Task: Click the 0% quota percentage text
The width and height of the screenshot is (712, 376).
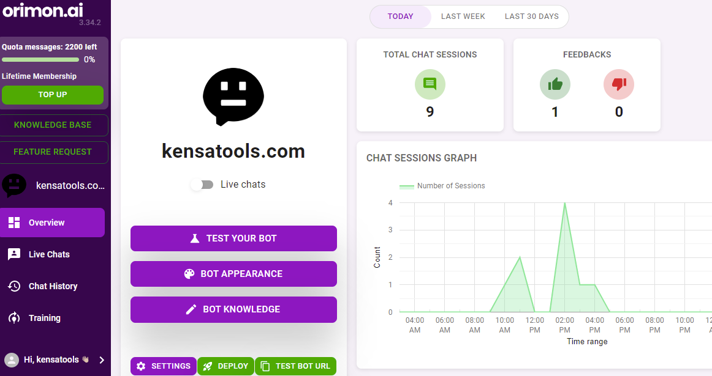Action: [89, 59]
